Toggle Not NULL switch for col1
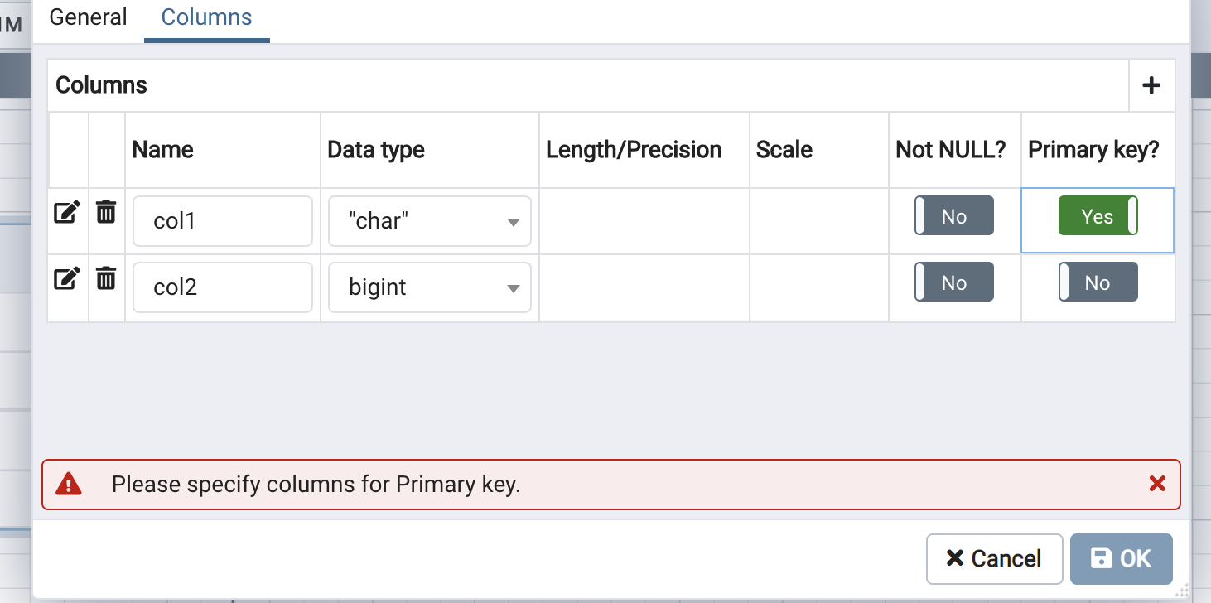Image resolution: width=1211 pixels, height=603 pixels. tap(953, 216)
